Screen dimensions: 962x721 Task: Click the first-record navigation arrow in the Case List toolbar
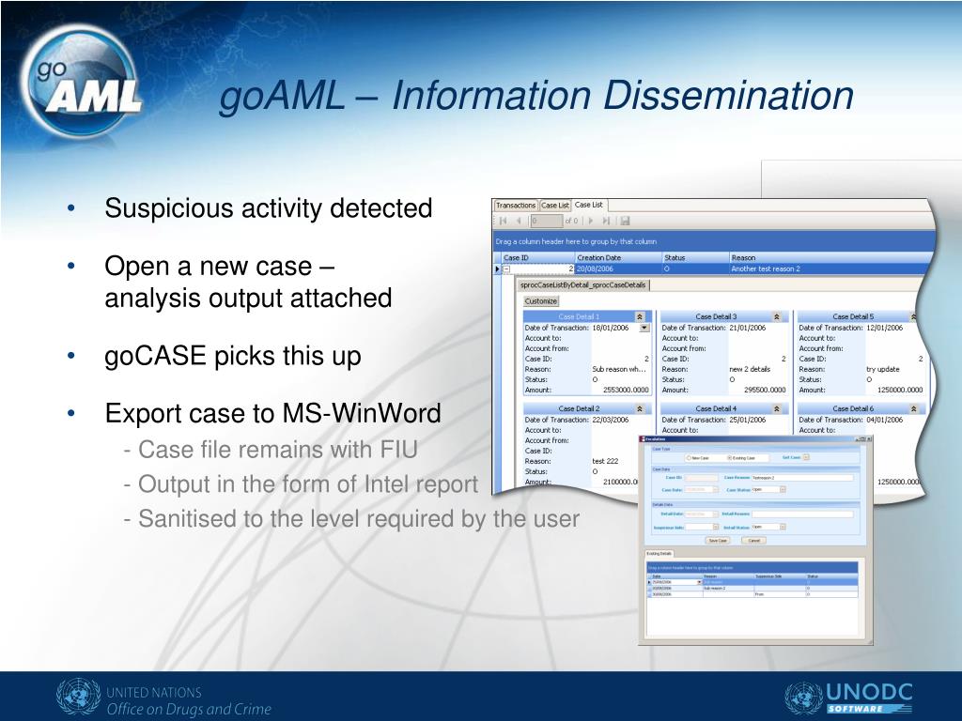[504, 221]
